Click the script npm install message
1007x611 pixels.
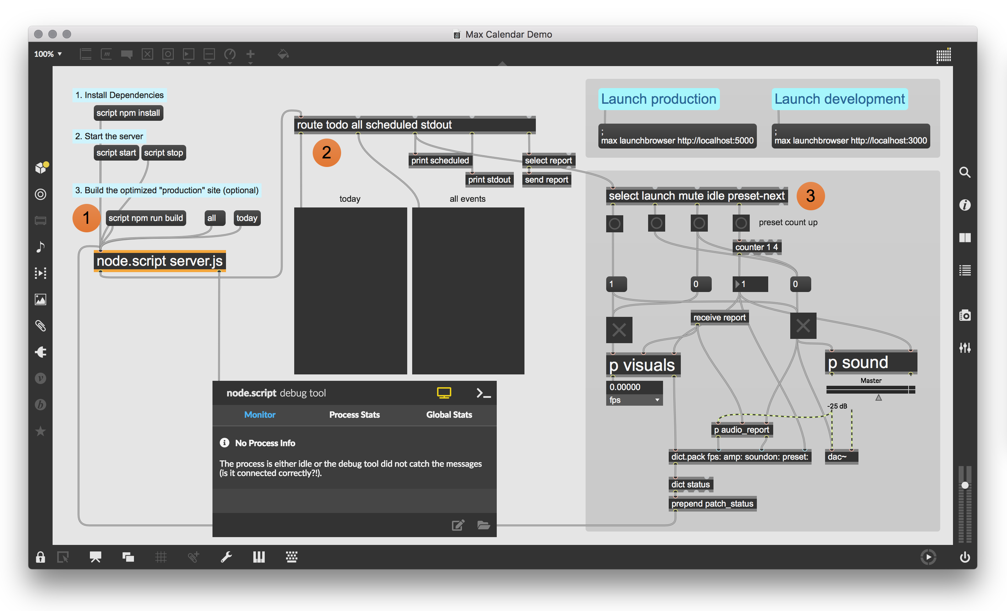point(128,113)
